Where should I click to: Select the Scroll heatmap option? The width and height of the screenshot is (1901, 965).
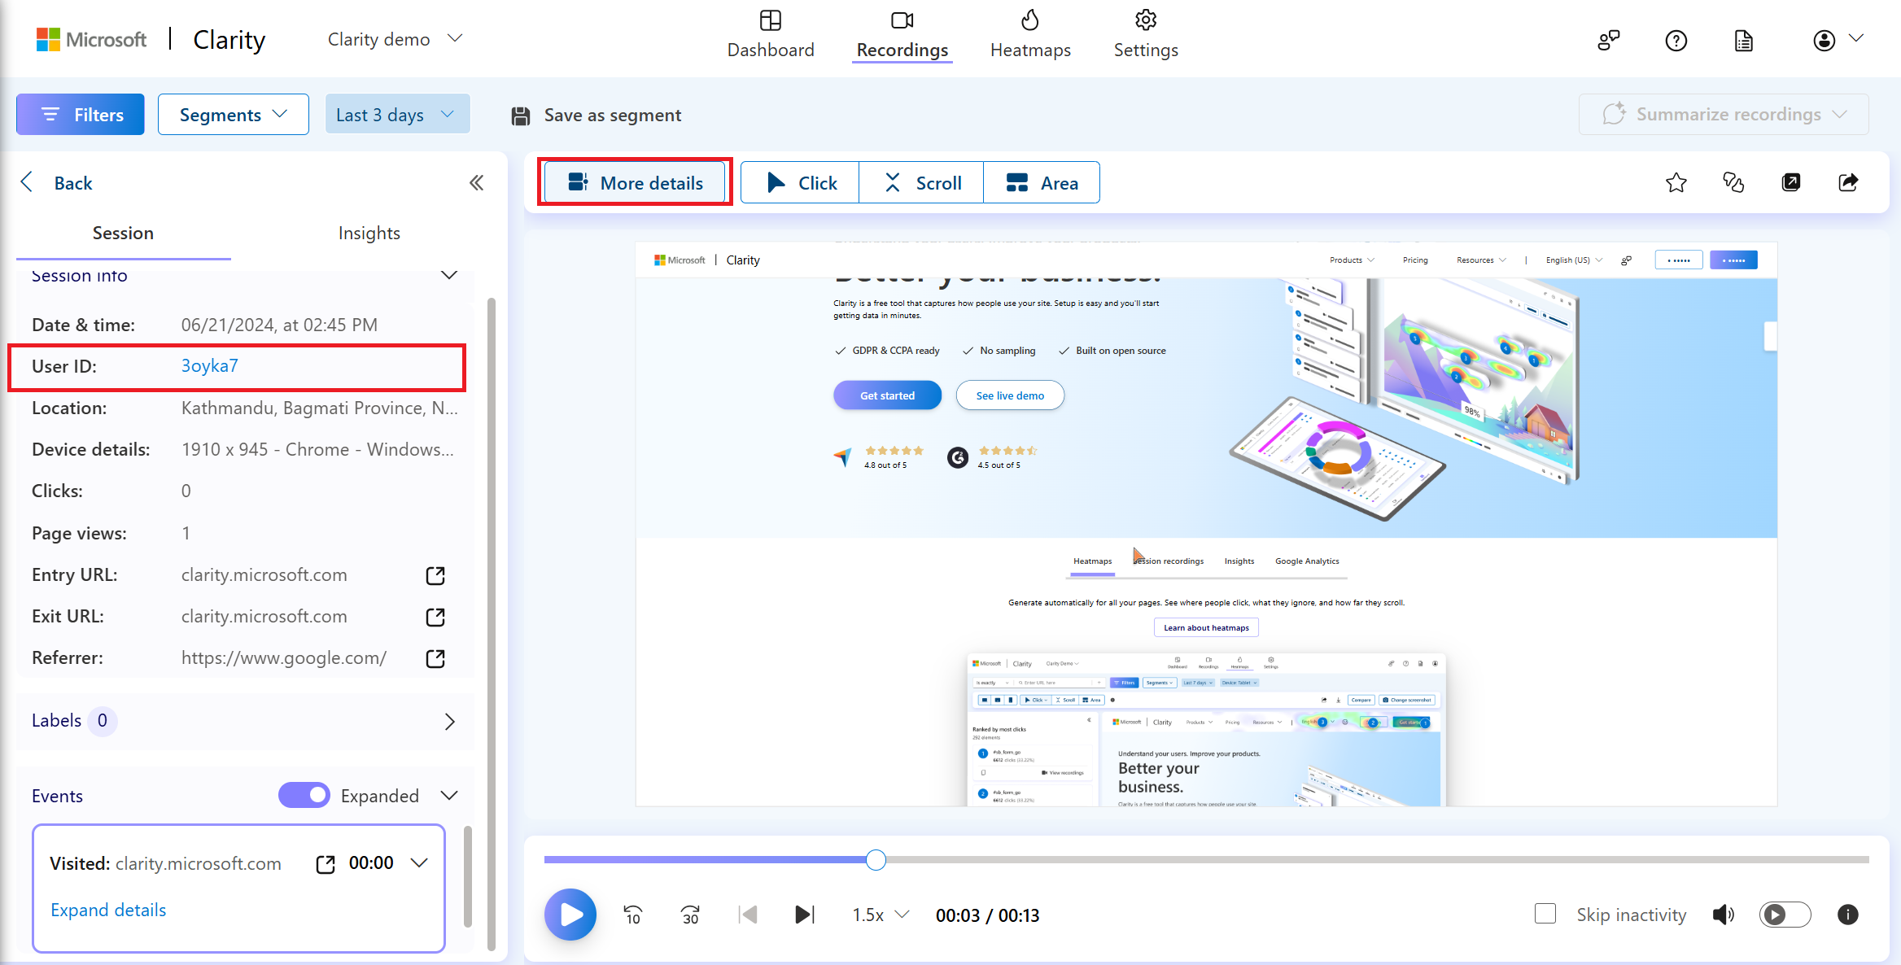point(921,183)
